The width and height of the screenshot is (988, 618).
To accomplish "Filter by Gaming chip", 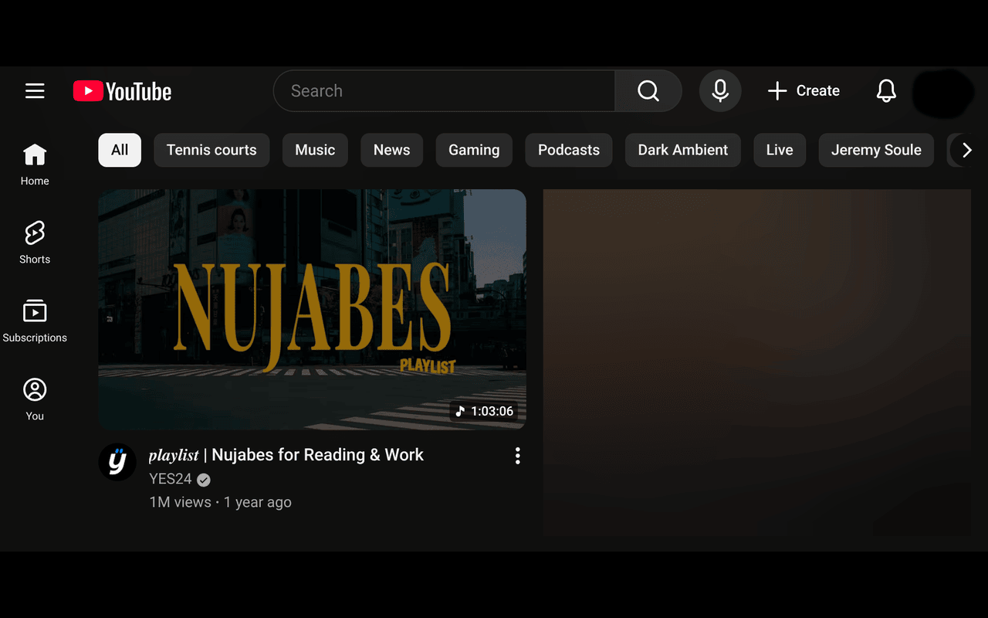I will click(474, 150).
